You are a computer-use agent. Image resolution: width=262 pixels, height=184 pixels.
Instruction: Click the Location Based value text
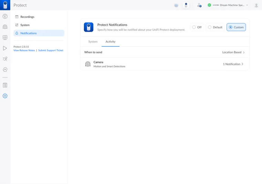(232, 52)
